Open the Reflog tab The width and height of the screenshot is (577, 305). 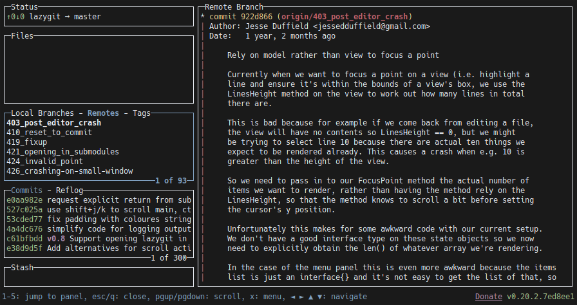coord(69,190)
